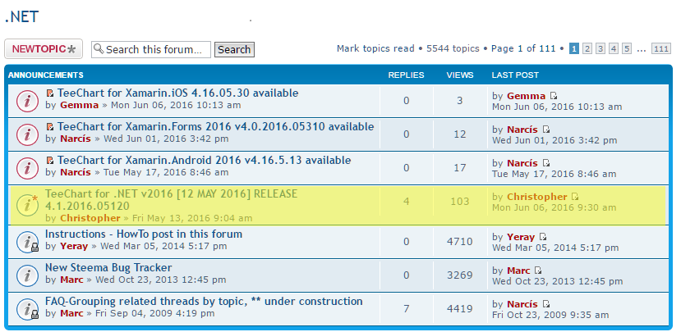Viewport: 681px width, 332px height.
Task: Click the 5544 topics text
Action: (453, 48)
